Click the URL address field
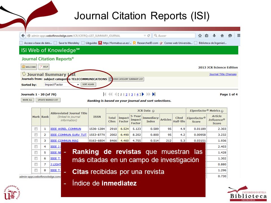271x203 pixels. pos(86,36)
